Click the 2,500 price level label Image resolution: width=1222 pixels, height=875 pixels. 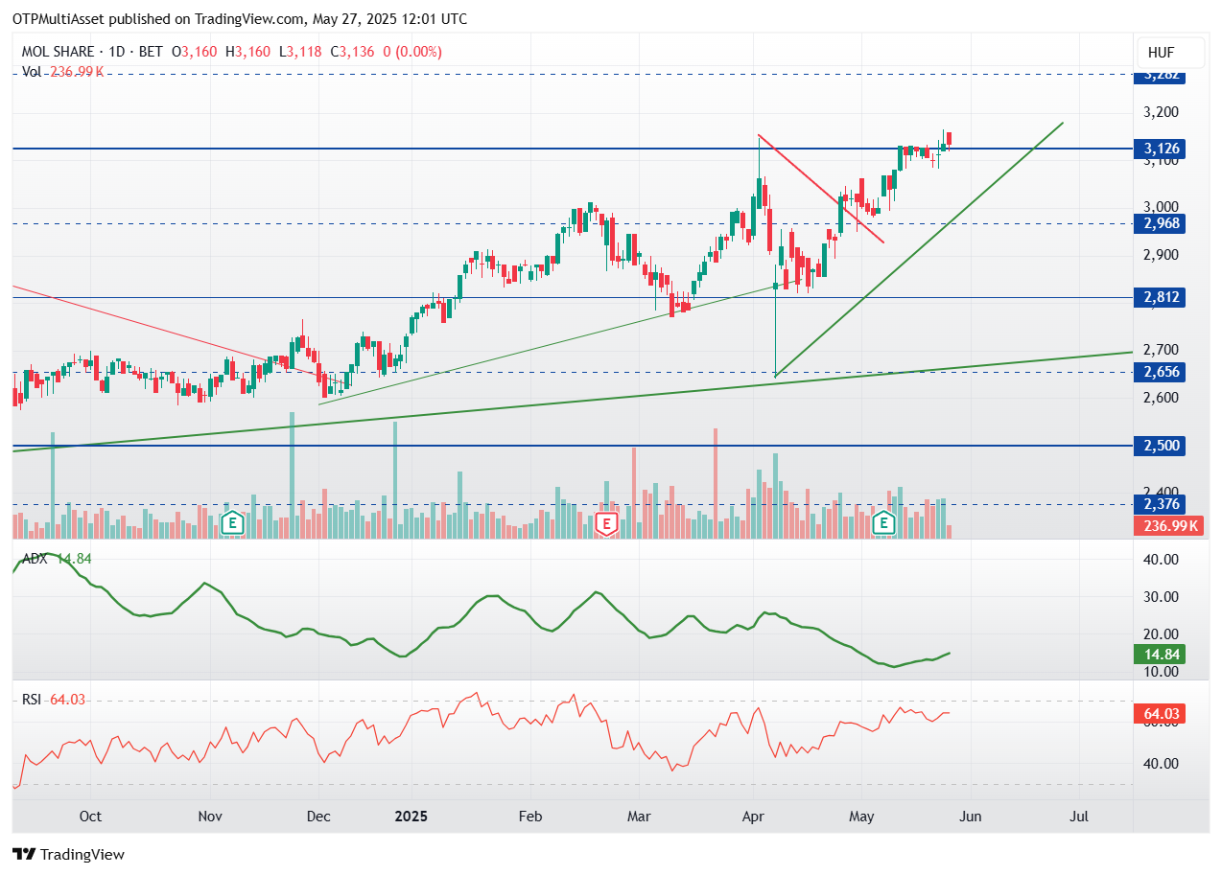[1162, 446]
